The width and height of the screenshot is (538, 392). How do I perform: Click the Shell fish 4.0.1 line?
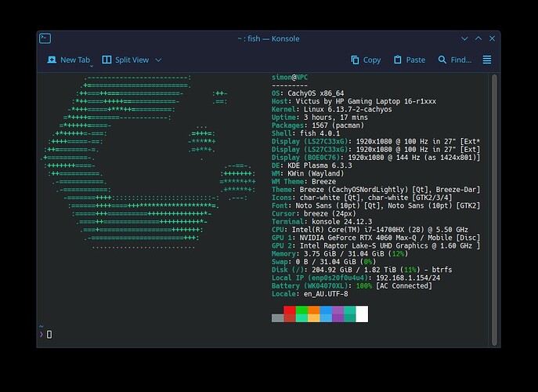[305, 133]
